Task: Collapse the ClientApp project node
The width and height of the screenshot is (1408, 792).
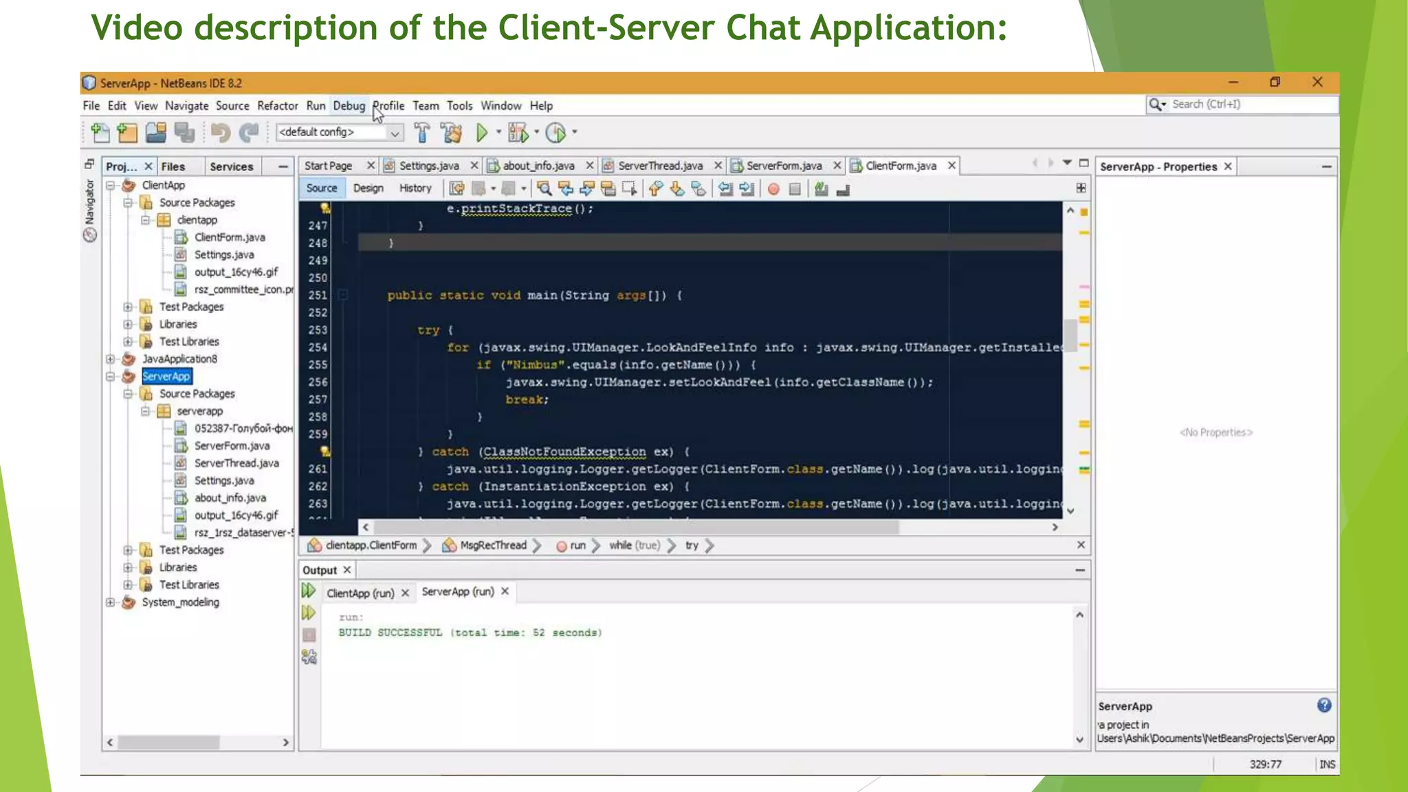Action: (110, 186)
